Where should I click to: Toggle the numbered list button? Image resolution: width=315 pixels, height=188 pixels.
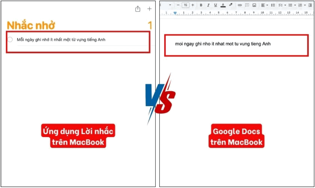(x=300, y=5)
